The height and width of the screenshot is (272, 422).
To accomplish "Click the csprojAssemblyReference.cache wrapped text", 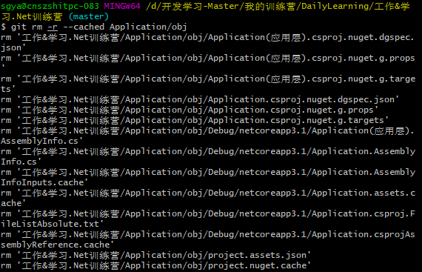I will tap(57, 245).
